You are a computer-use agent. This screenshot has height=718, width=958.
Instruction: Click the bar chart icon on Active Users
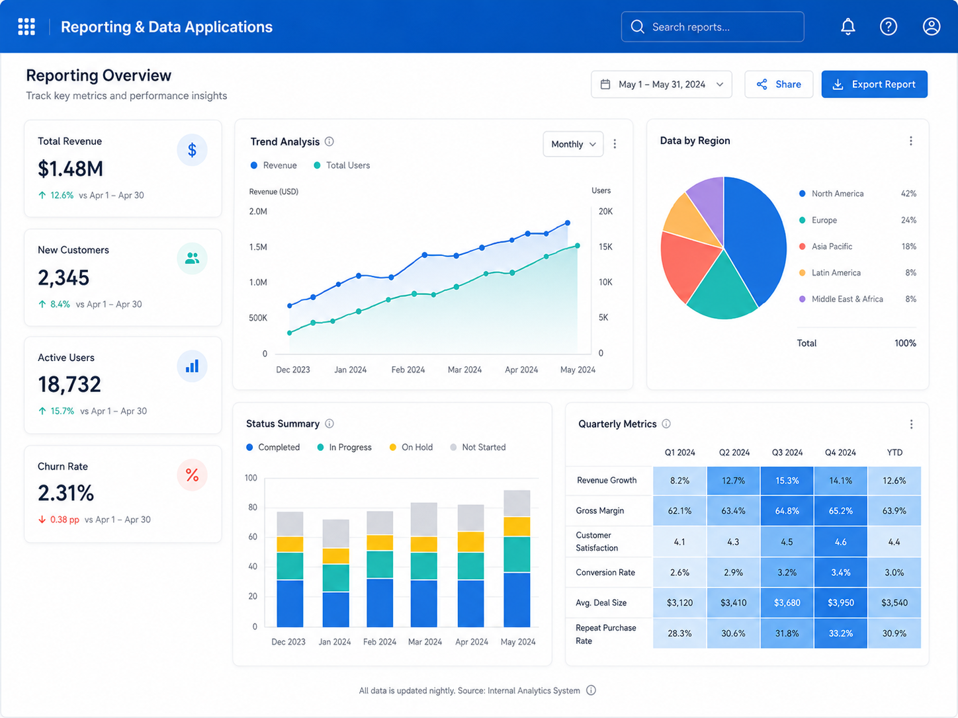tap(192, 366)
